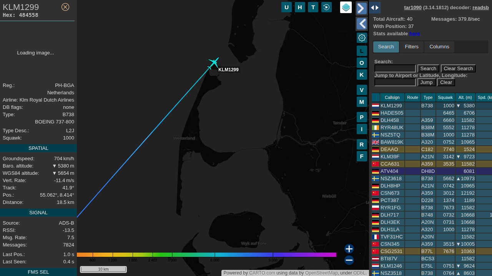Open the ODbL license link
Screen dimensions: 492x276
point(359,273)
